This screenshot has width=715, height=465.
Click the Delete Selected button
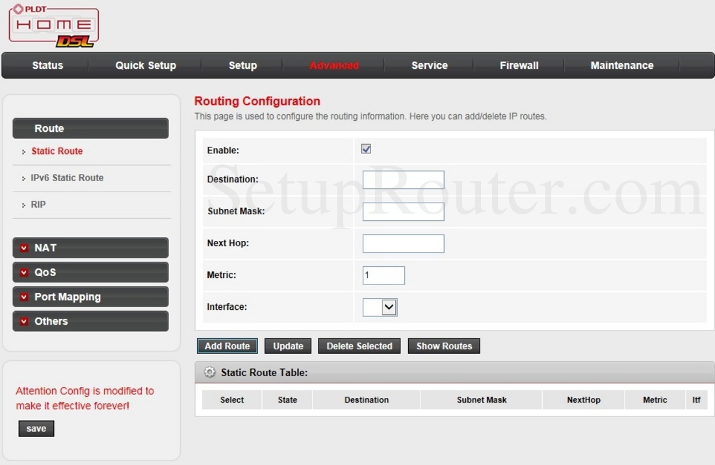point(359,346)
